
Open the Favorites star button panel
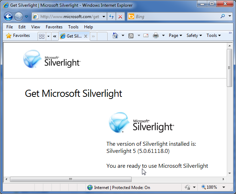click(18, 35)
